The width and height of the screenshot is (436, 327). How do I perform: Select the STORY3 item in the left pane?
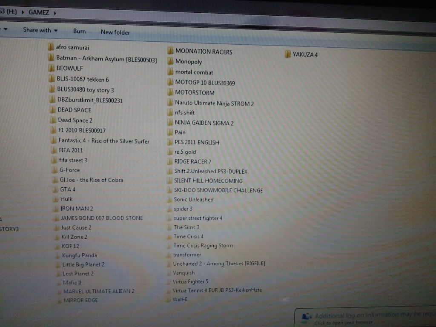[9, 229]
